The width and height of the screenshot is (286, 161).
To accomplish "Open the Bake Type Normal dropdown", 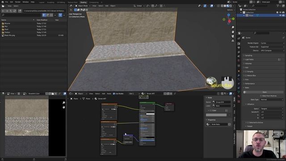I will pyautogui.click(x=272, y=100).
